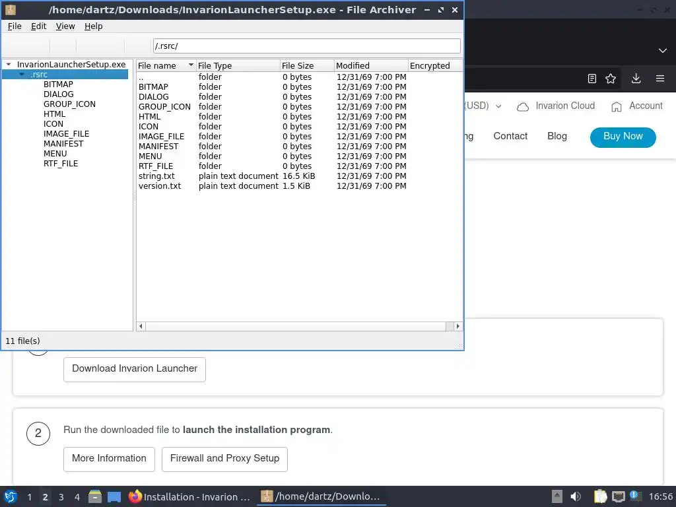The width and height of the screenshot is (676, 507).
Task: Click the network monitor tray icon
Action: [618, 496]
